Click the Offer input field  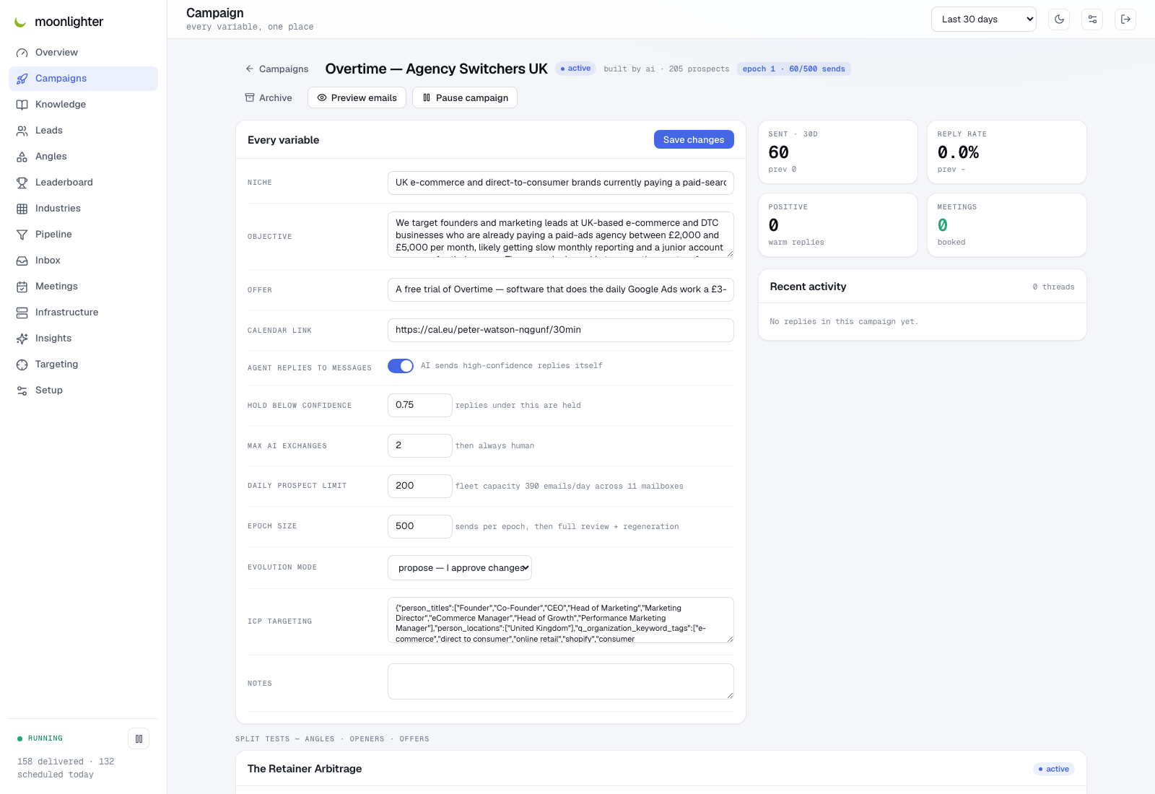pos(561,289)
